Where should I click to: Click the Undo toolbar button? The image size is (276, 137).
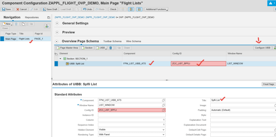coord(87,9)
